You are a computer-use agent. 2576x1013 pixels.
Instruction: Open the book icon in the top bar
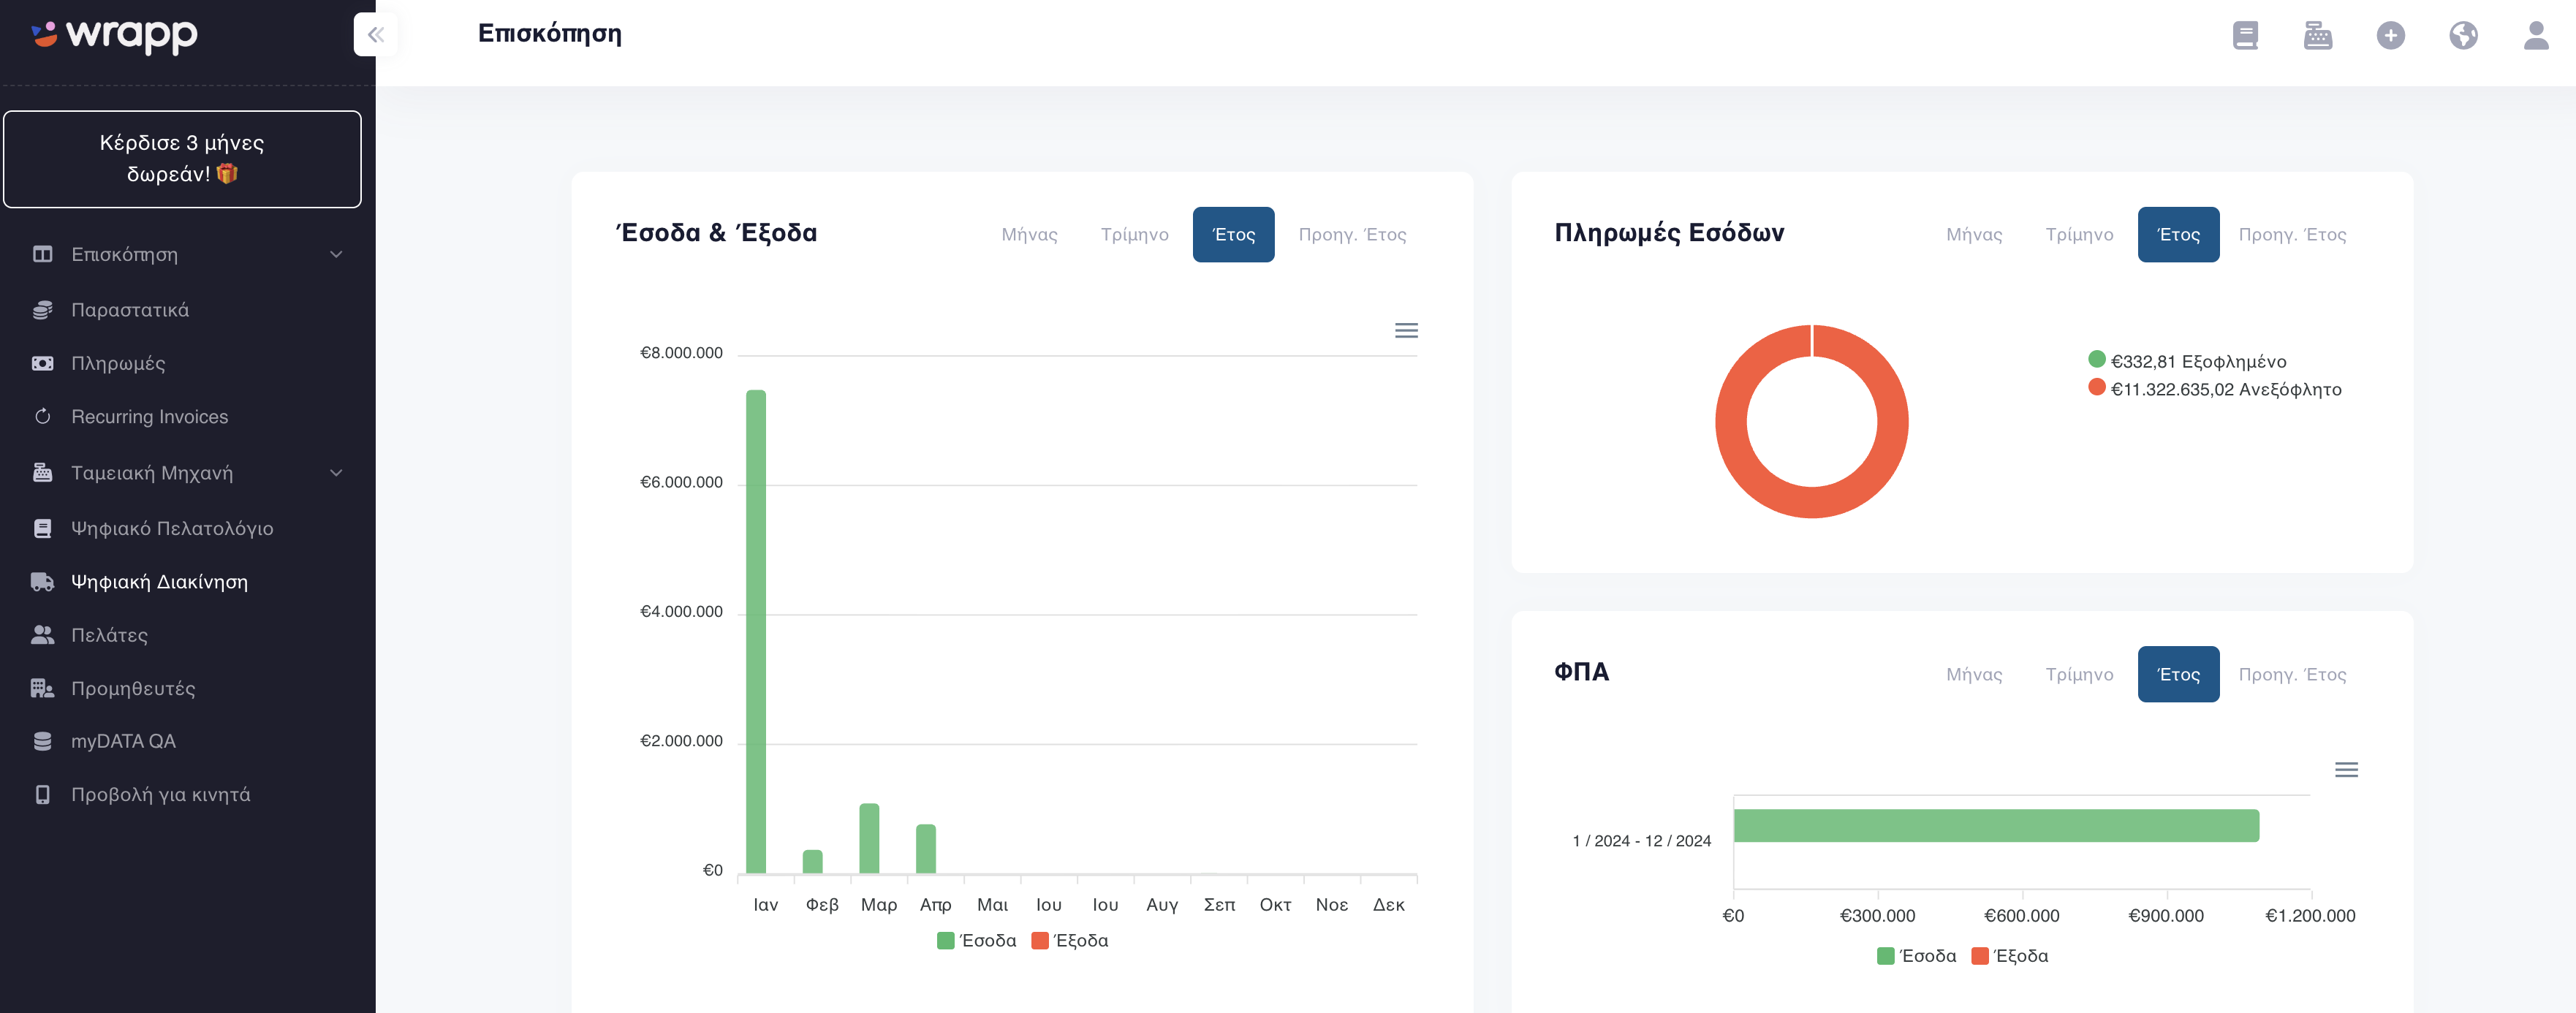pos(2245,36)
